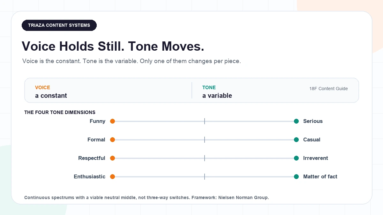Click the TRIAZA CONTENT SYSTEMS badge
This screenshot has height=215, width=383.
click(59, 25)
